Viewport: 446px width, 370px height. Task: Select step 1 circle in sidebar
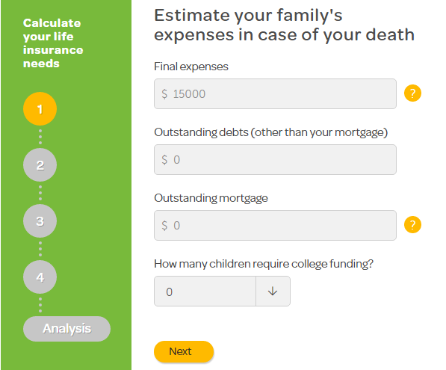40,108
